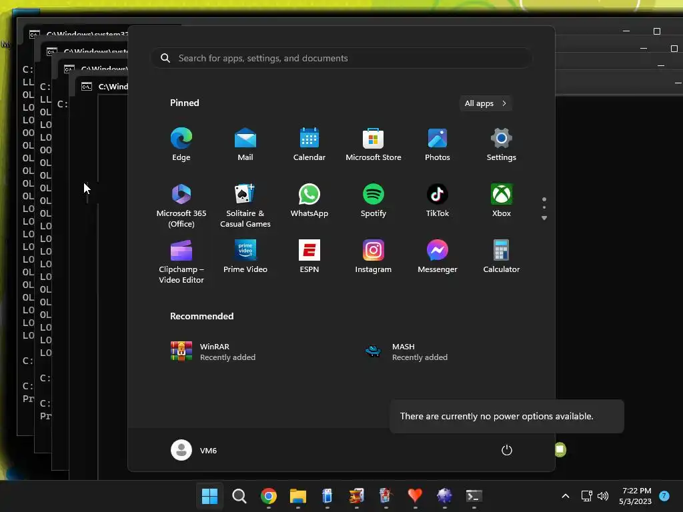The height and width of the screenshot is (512, 683).
Task: Open Google Chrome from the taskbar
Action: 269,496
